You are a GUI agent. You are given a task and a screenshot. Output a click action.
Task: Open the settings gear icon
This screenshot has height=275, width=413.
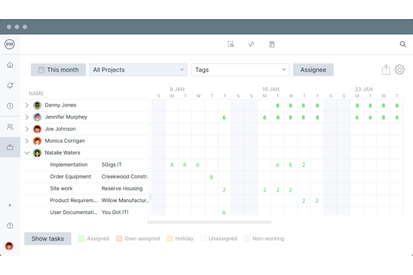tap(399, 70)
